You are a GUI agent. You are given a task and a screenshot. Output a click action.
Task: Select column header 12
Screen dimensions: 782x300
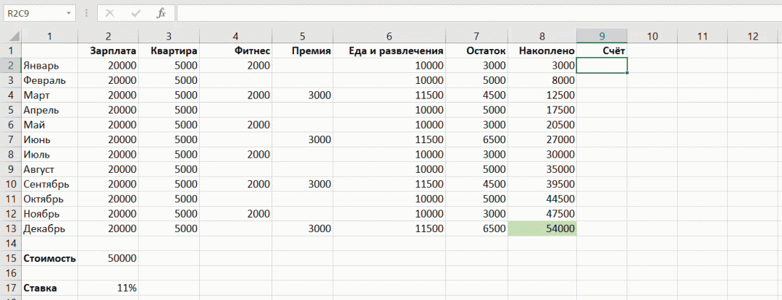pos(753,36)
